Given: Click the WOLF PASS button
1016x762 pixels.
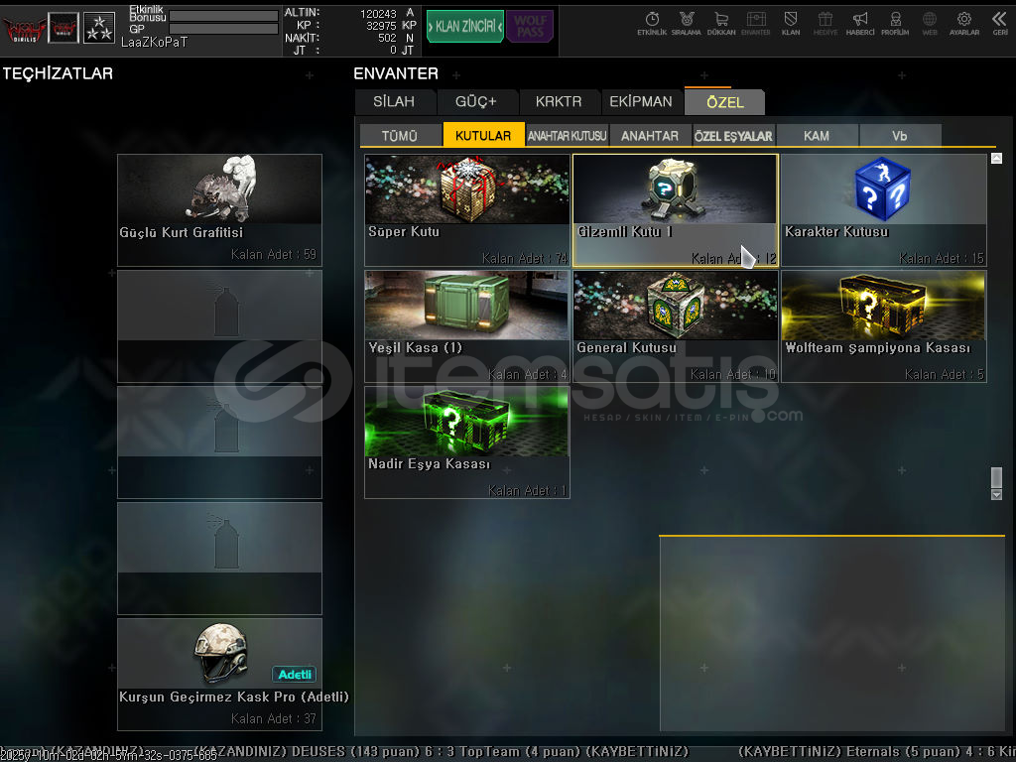Looking at the screenshot, I should pyautogui.click(x=530, y=27).
